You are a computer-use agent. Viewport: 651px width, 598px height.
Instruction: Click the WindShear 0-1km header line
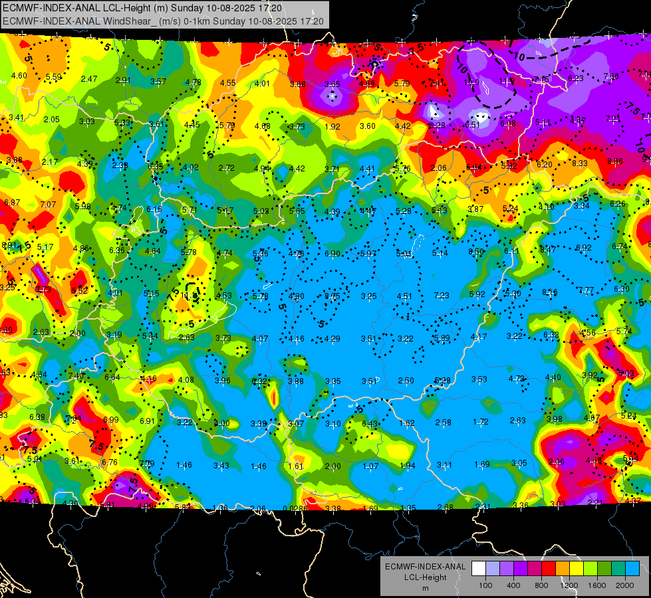[x=163, y=21]
